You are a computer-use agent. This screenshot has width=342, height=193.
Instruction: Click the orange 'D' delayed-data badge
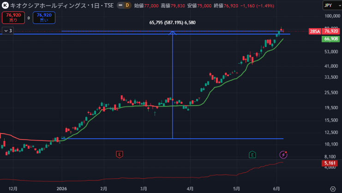(x=127, y=6)
